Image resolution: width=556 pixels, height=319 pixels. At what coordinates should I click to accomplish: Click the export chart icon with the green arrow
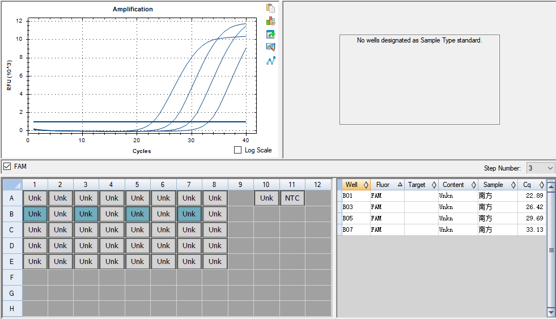(x=270, y=34)
